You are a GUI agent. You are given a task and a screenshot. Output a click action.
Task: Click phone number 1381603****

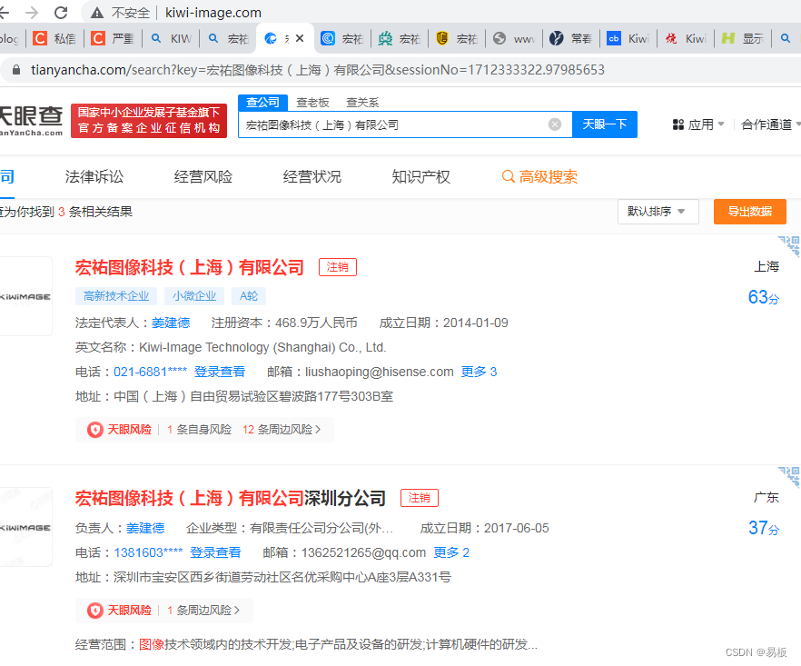click(x=148, y=553)
